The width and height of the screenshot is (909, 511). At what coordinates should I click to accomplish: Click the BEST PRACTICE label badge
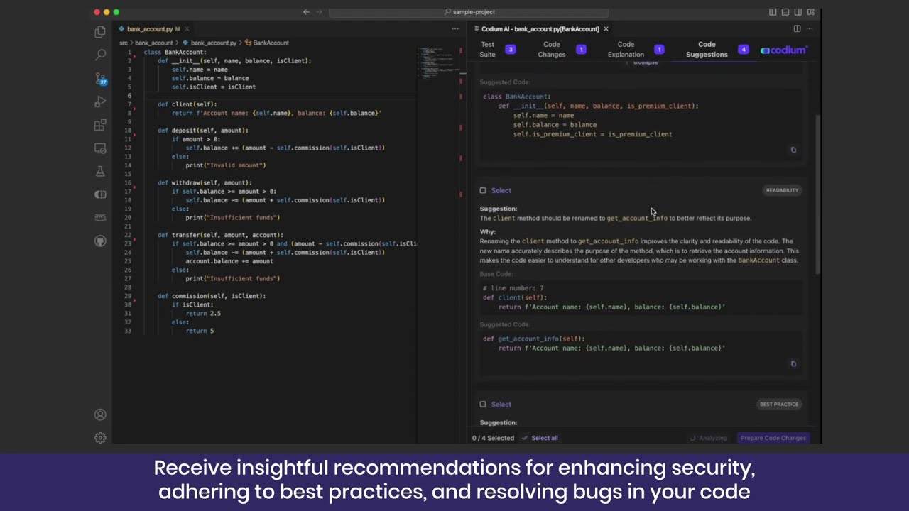point(779,404)
